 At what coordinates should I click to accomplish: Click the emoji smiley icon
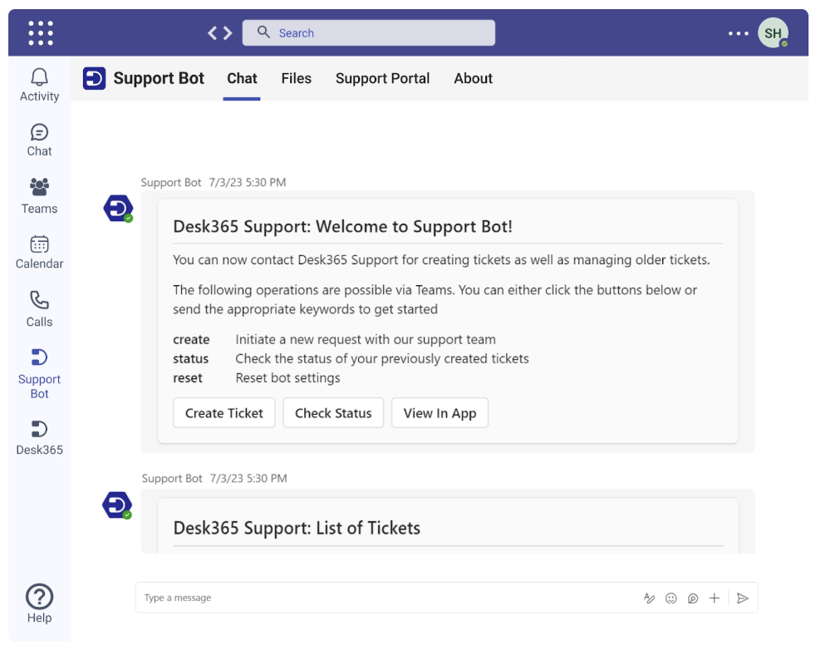(x=671, y=598)
